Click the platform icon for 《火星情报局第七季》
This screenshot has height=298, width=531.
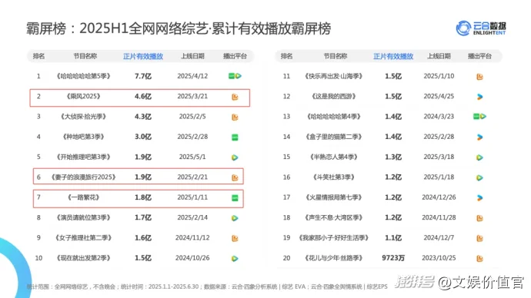pyautogui.click(x=479, y=197)
